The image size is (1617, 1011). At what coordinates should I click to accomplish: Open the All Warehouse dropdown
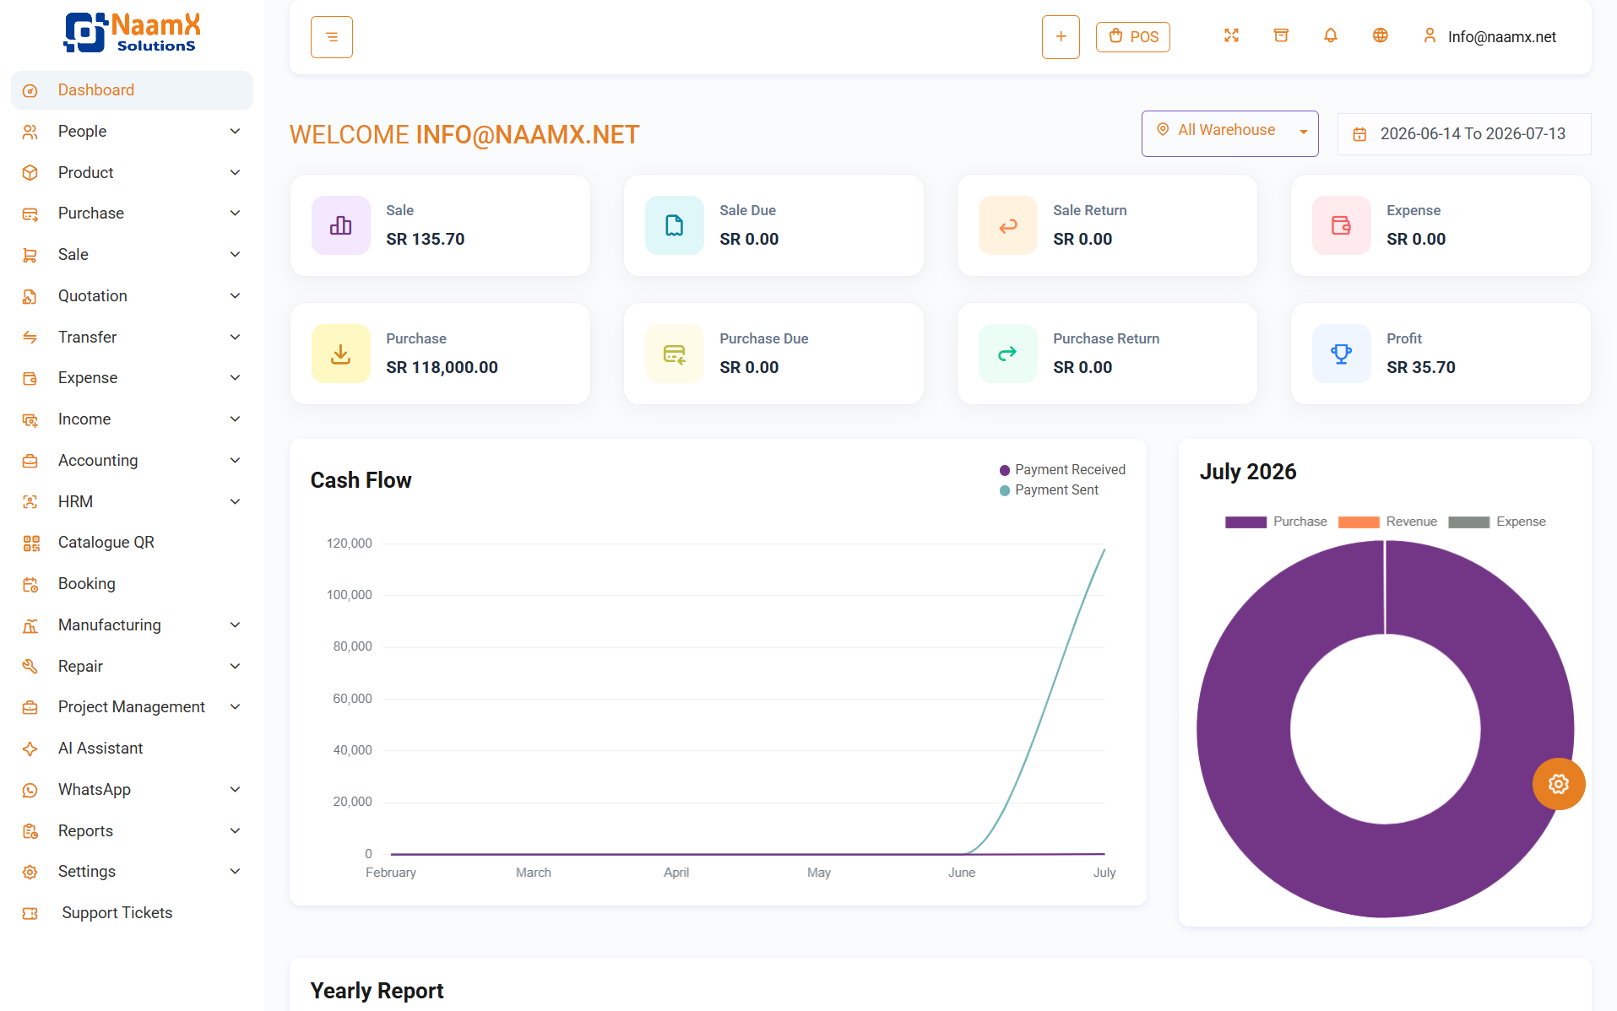(x=1229, y=133)
